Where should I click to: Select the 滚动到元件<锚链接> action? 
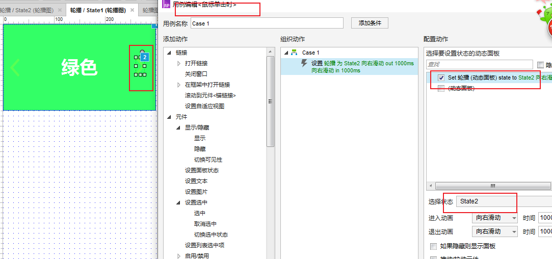pyautogui.click(x=210, y=95)
